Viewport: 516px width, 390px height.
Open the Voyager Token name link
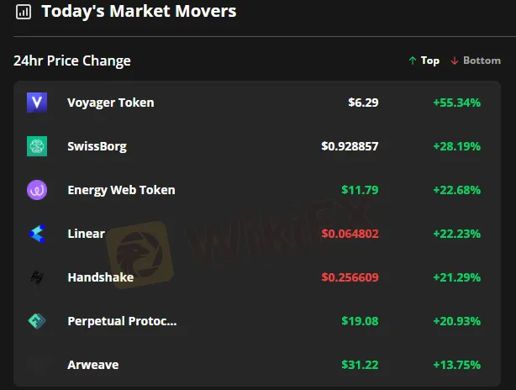[111, 103]
